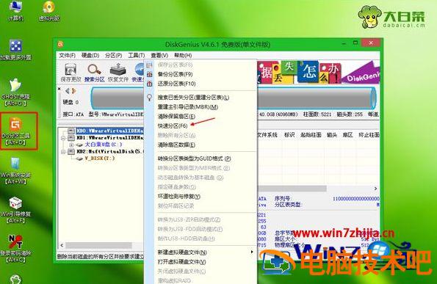Click the partition list horizontal scrollbar thumb
This screenshot has width=437, height=284.
click(292, 189)
